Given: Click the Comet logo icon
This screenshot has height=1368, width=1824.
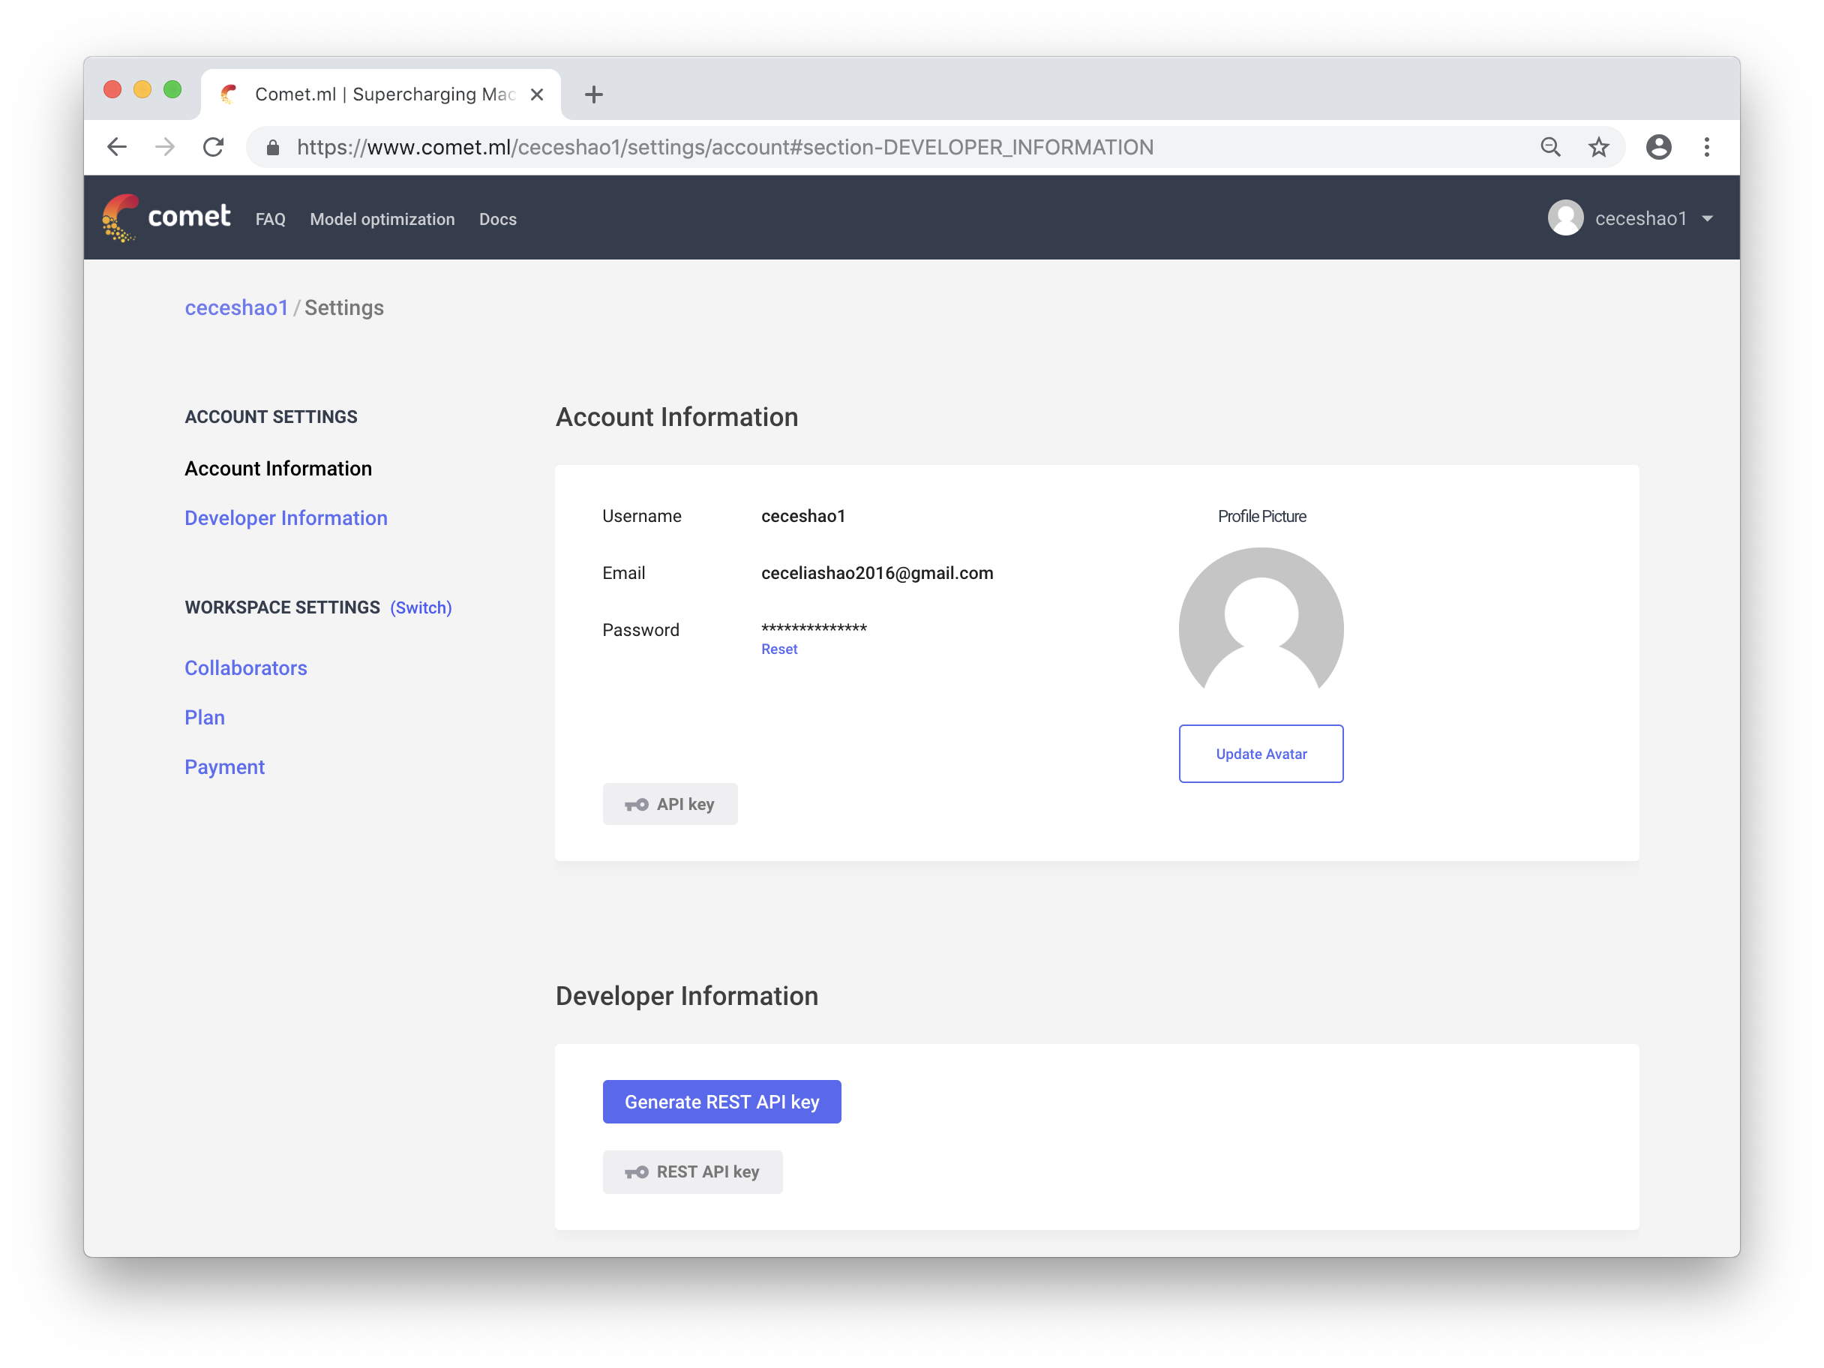Looking at the screenshot, I should [x=122, y=218].
